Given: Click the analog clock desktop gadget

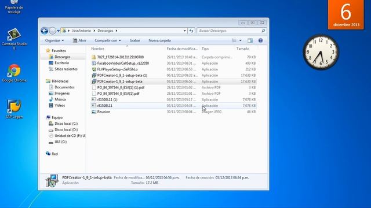Looking at the screenshot, I should pos(321,52).
